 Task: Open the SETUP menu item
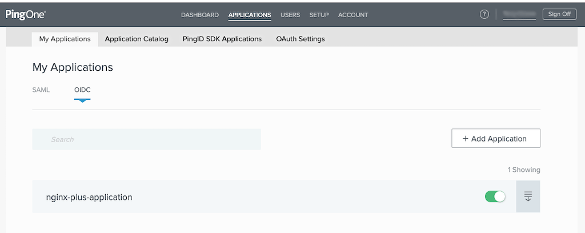pyautogui.click(x=319, y=15)
